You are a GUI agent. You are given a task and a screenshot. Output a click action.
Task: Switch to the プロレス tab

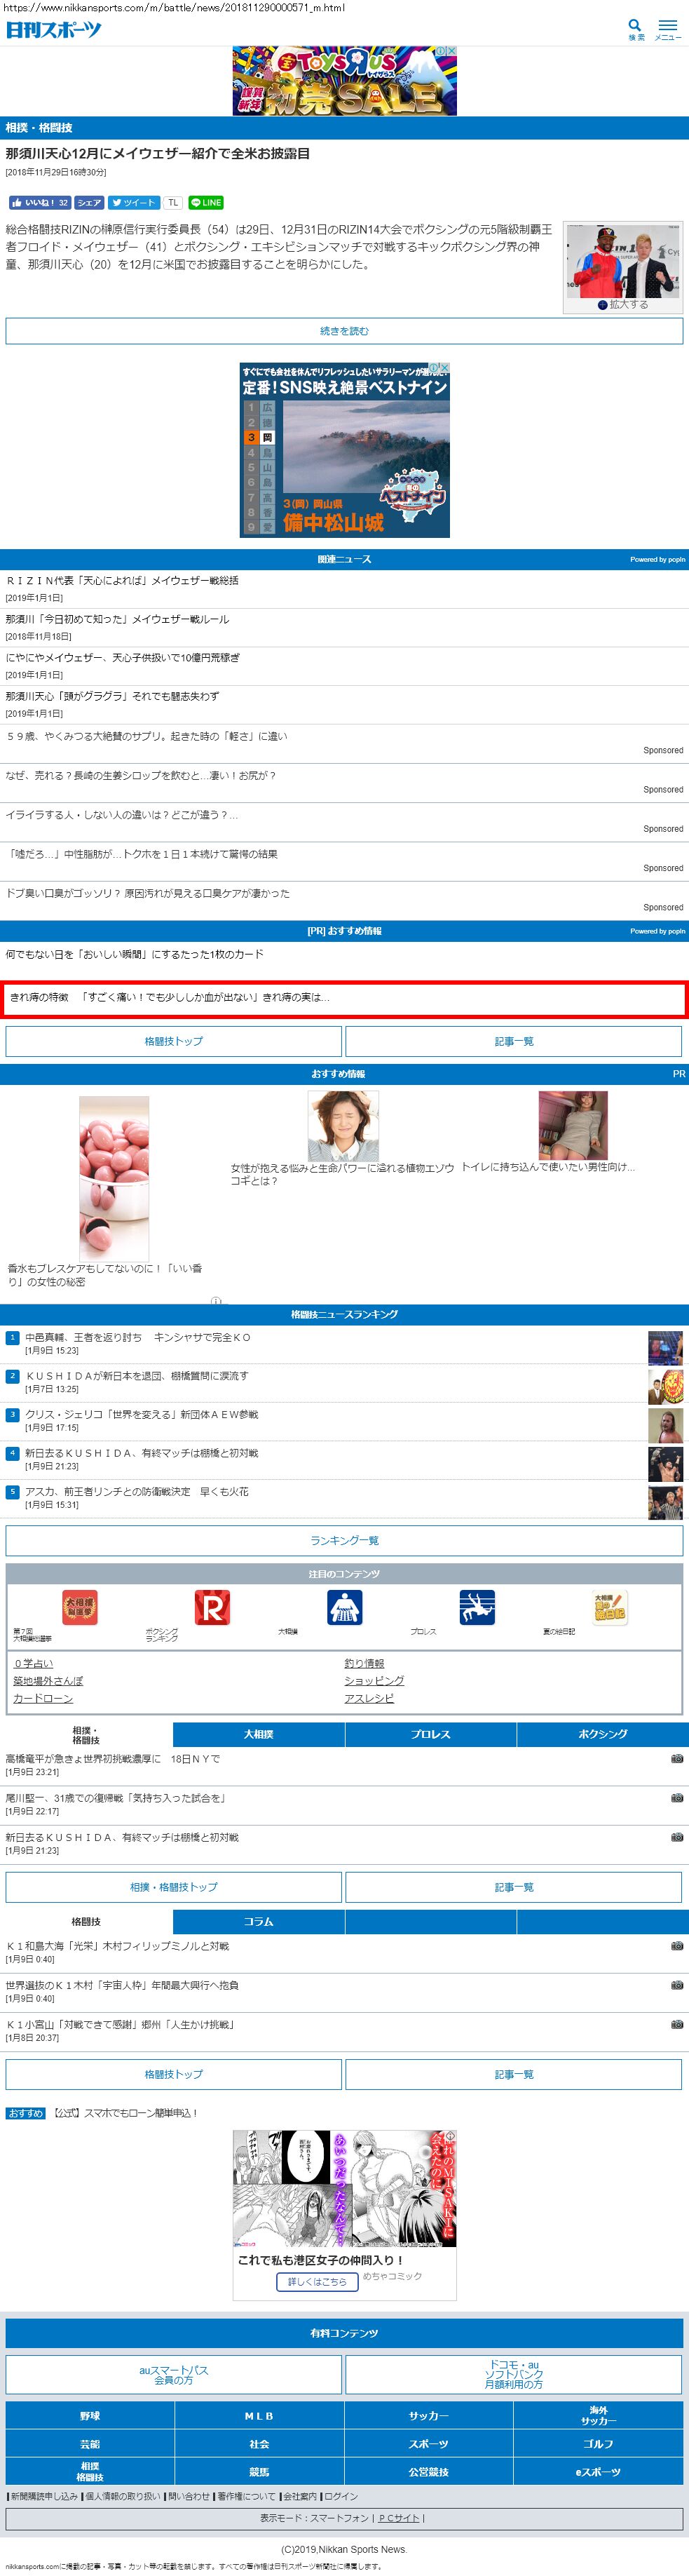coord(430,1734)
